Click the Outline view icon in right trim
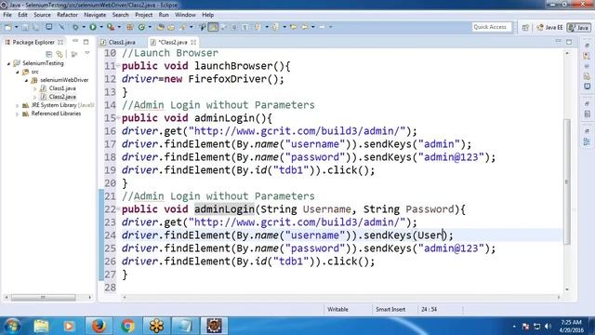595x335 pixels. pyautogui.click(x=587, y=141)
